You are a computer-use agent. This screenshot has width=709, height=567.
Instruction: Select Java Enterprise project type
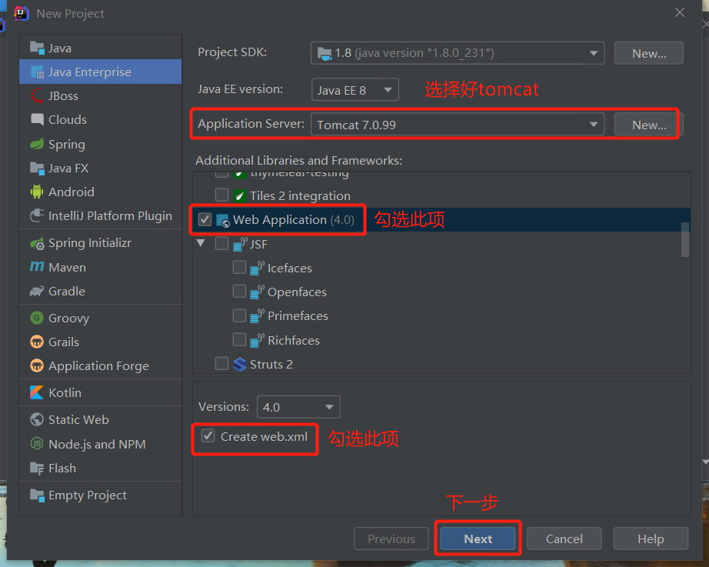101,72
